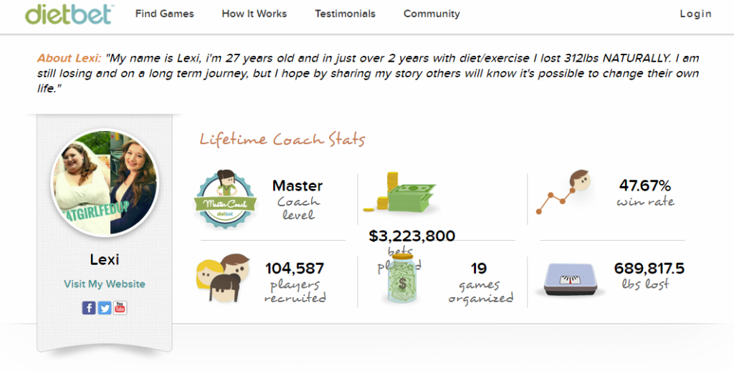Follow the Visit My Website link

pyautogui.click(x=105, y=284)
